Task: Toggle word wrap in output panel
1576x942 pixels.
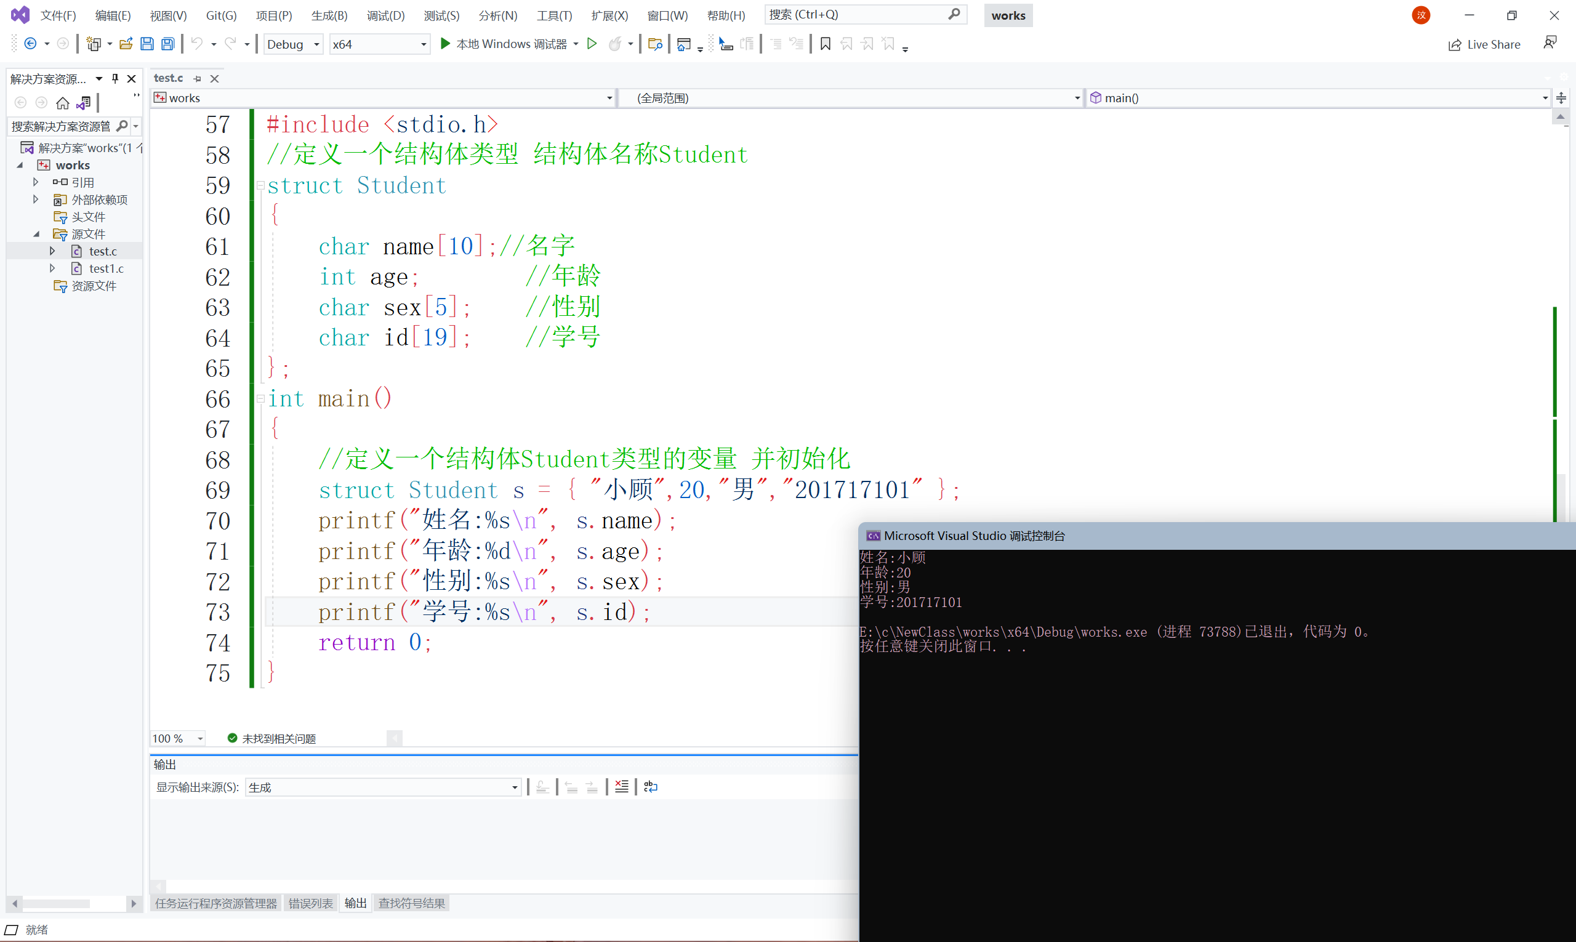Action: (651, 786)
